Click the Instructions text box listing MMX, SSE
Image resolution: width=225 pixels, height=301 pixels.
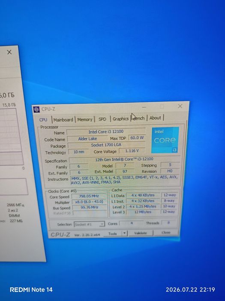(125, 180)
